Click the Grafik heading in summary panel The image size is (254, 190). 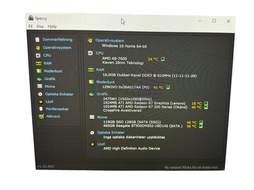point(102,94)
